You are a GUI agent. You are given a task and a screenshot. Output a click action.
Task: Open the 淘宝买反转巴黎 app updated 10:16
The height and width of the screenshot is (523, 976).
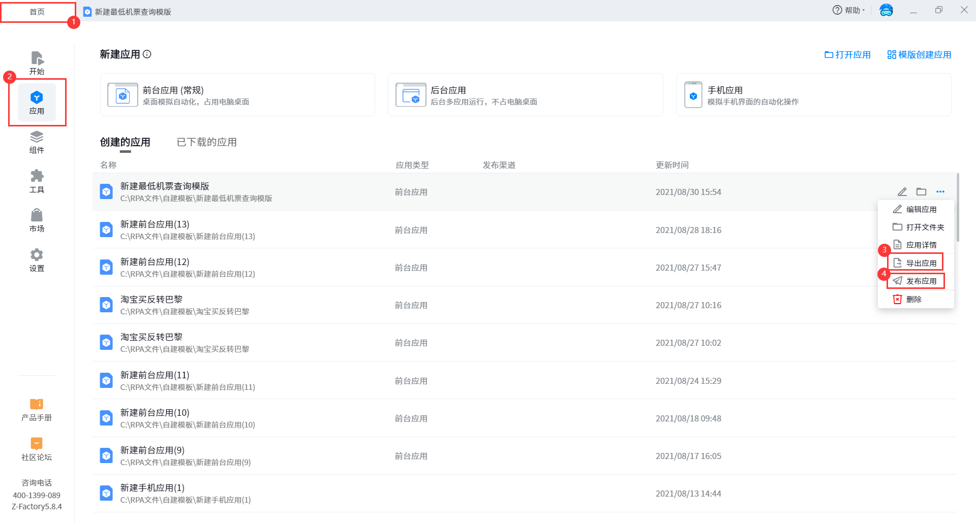(151, 300)
